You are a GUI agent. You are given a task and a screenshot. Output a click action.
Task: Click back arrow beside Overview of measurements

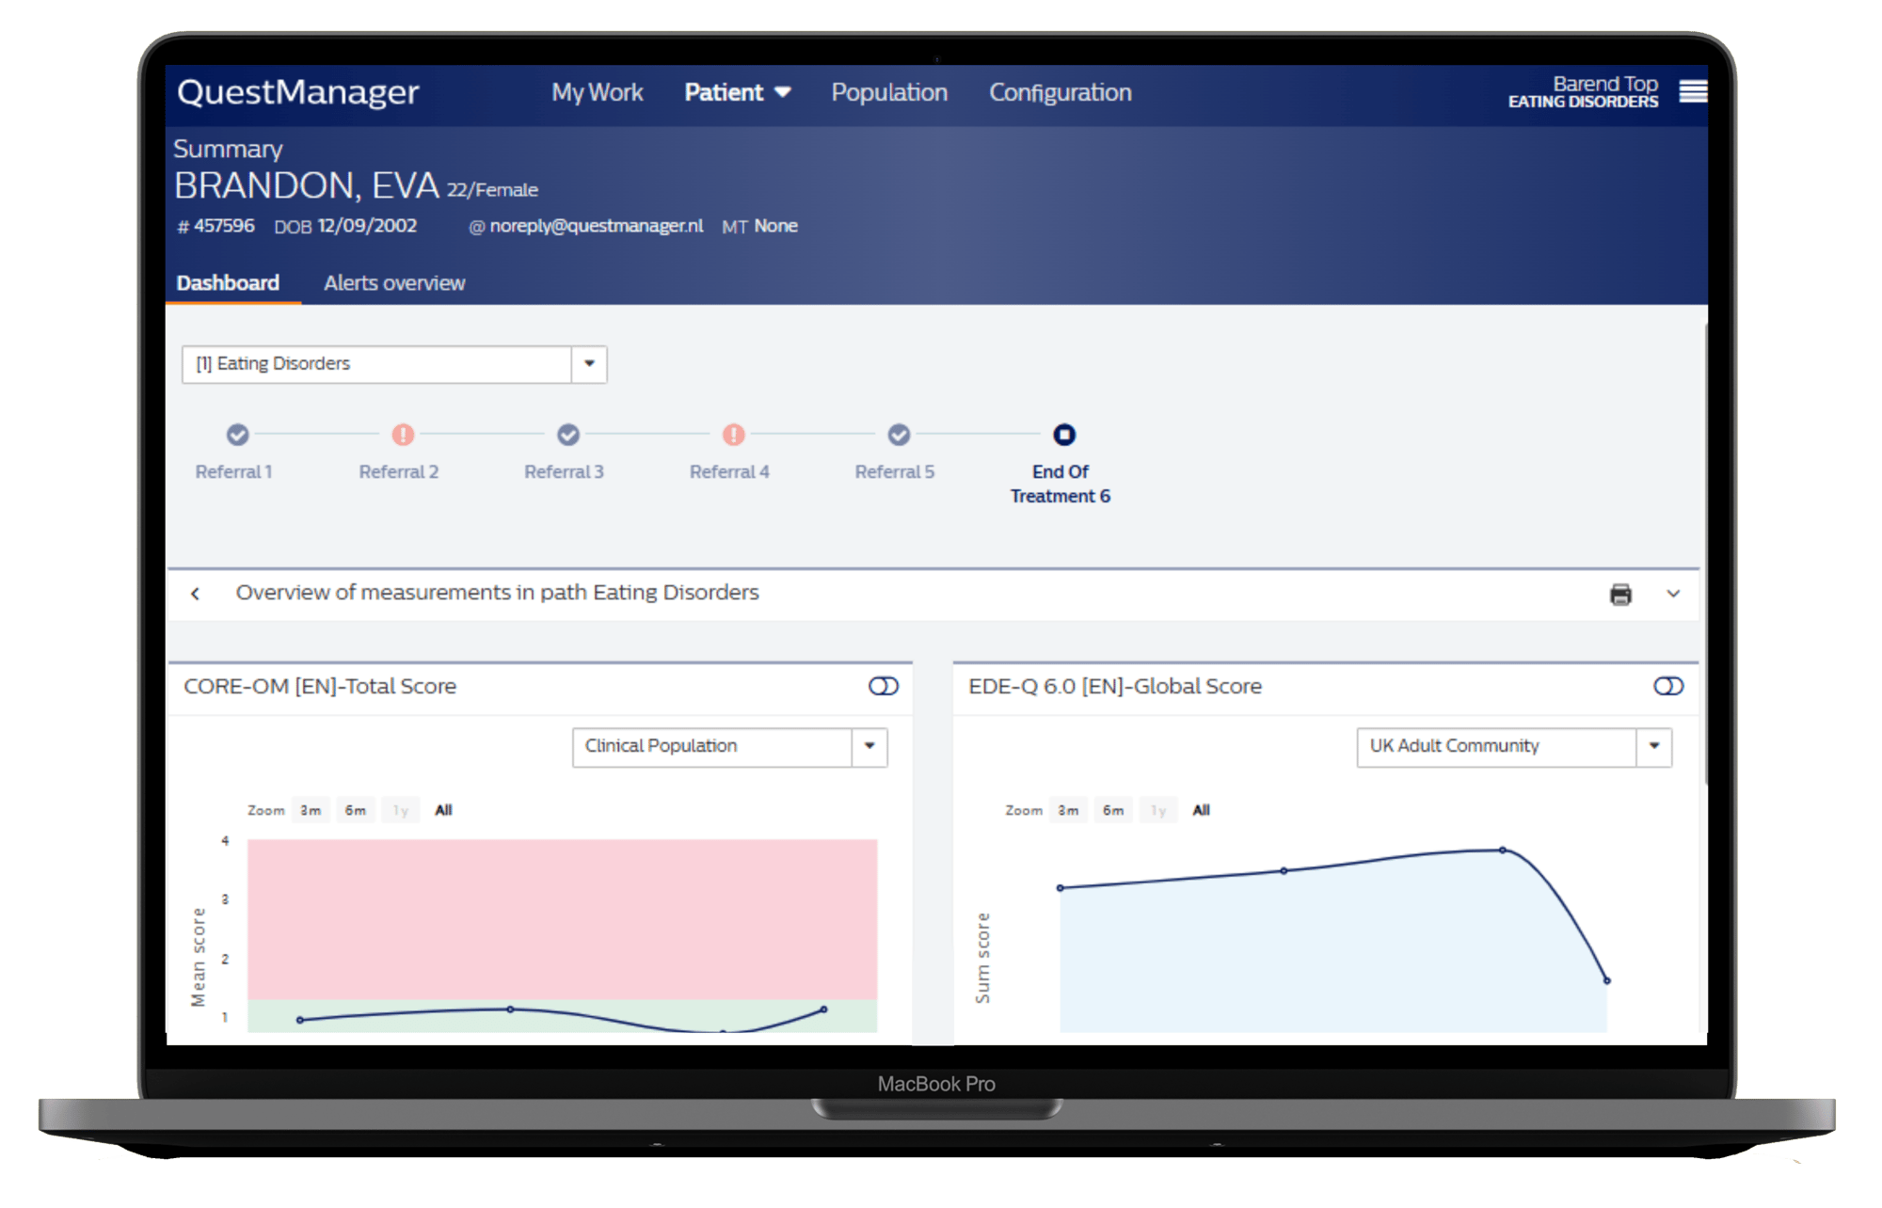coord(196,594)
